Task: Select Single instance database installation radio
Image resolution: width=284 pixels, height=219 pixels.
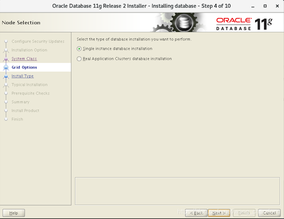Action: point(79,49)
